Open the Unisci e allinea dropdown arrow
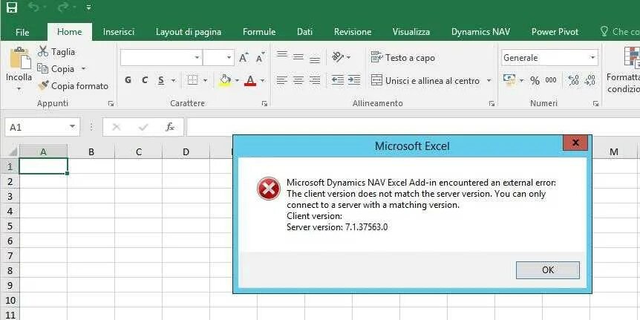 pos(489,80)
